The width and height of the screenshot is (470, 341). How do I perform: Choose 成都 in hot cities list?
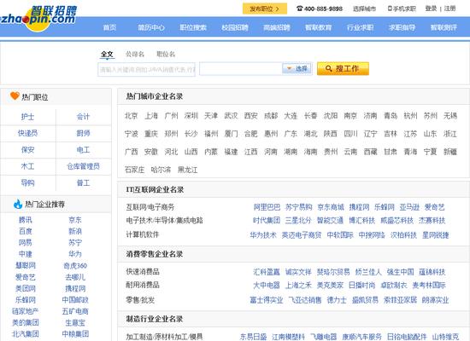(x=271, y=116)
